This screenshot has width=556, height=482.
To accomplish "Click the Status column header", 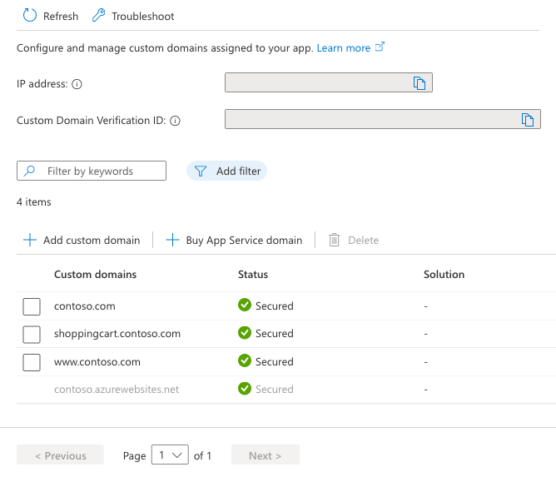I will pyautogui.click(x=253, y=274).
